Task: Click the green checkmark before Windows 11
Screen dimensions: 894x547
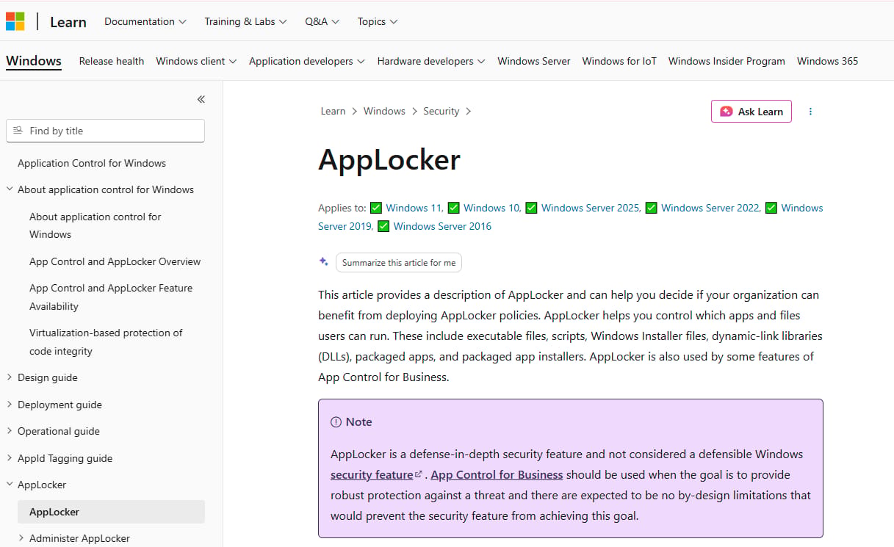Action: point(376,208)
